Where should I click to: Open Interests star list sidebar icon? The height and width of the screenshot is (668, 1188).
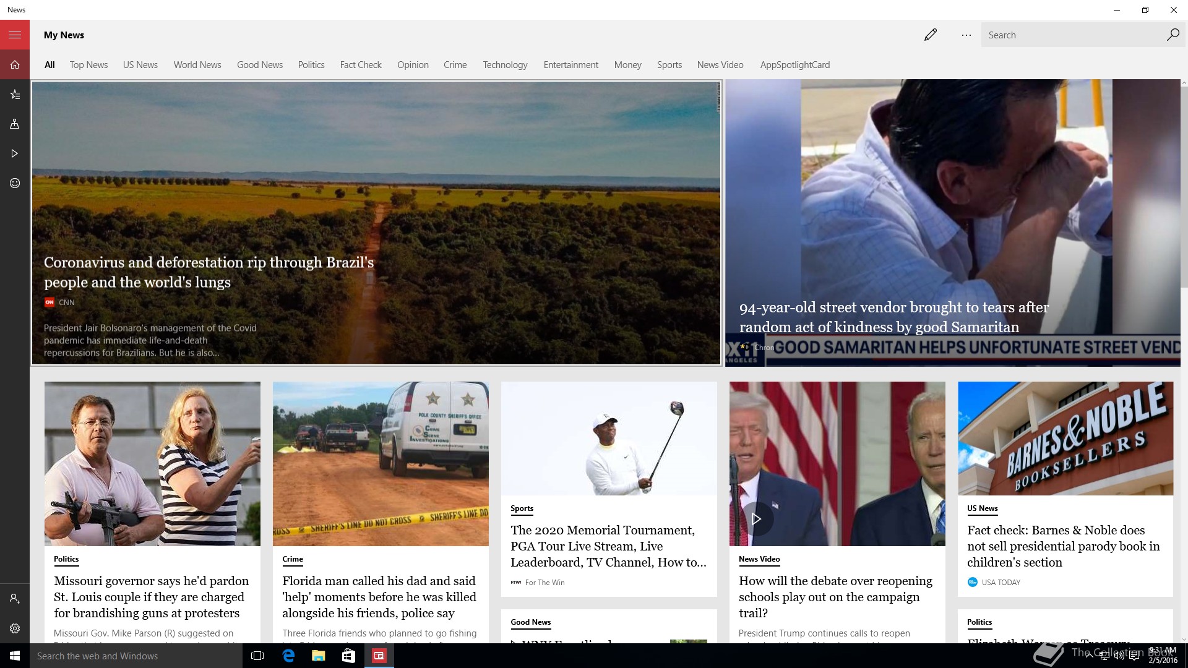[15, 94]
